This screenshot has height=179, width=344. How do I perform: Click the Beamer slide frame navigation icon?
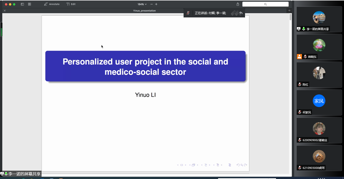tap(182, 165)
